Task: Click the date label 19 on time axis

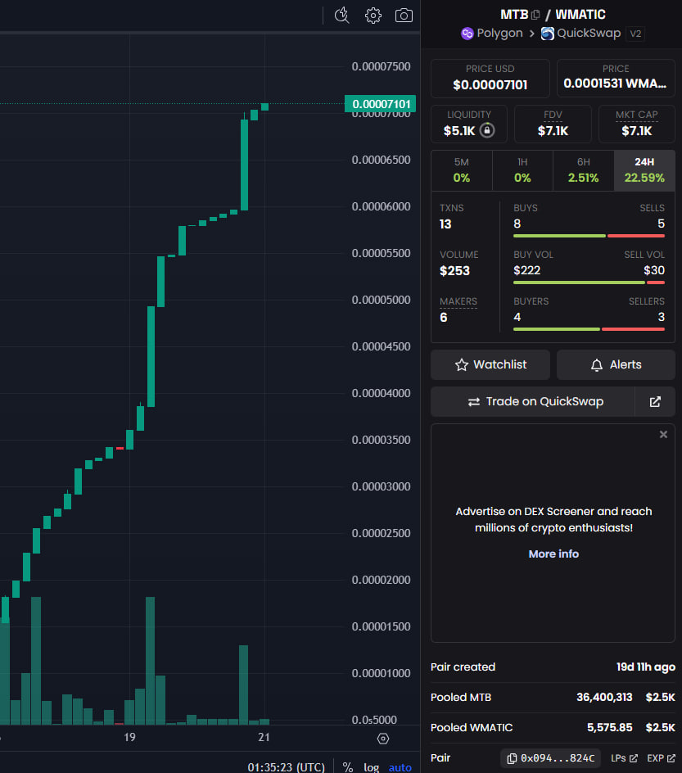Action: click(x=129, y=737)
